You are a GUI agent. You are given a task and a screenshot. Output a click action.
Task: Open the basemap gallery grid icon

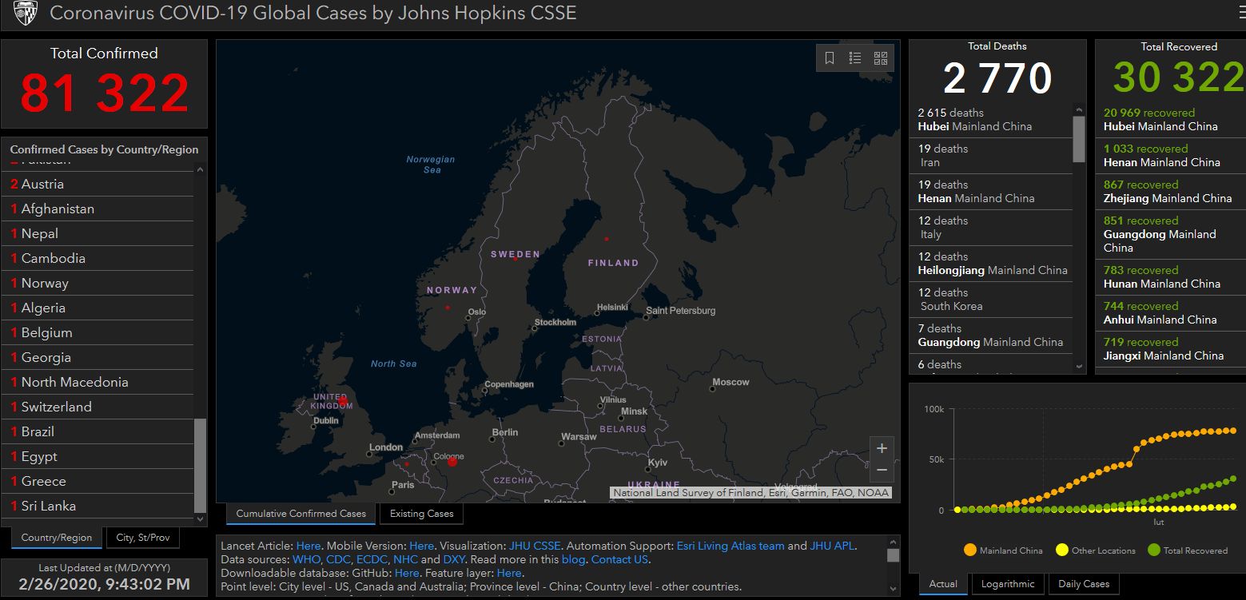pyautogui.click(x=881, y=58)
